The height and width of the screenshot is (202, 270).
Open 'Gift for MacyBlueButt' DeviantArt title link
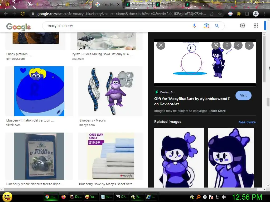click(192, 101)
